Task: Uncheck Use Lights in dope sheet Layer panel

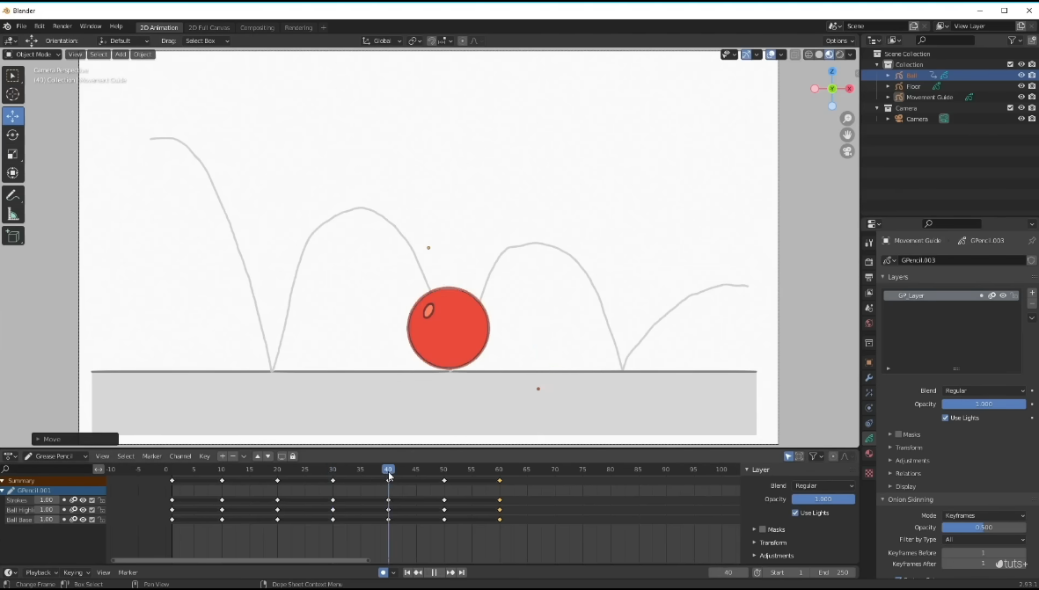Action: 795,513
